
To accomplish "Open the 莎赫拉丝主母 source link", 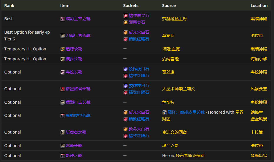I will (x=174, y=19).
